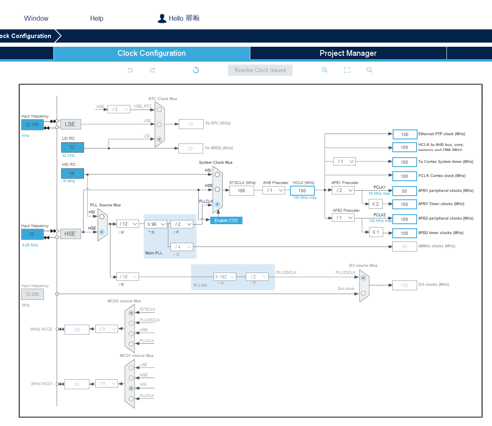Viewport: 492px width, 426px height.
Task: Select HSI in System Clock Mux
Action: [x=217, y=175]
